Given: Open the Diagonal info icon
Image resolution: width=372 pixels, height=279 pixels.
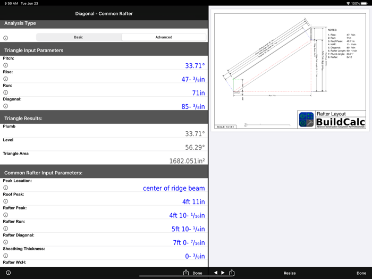Looking at the screenshot, I should [6, 106].
